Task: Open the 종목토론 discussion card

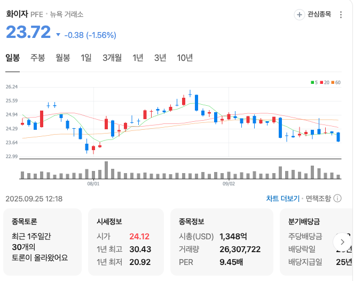Action: [42, 242]
